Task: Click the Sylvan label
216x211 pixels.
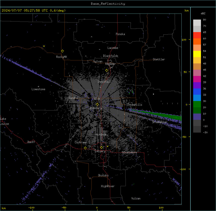Action: click(x=98, y=61)
